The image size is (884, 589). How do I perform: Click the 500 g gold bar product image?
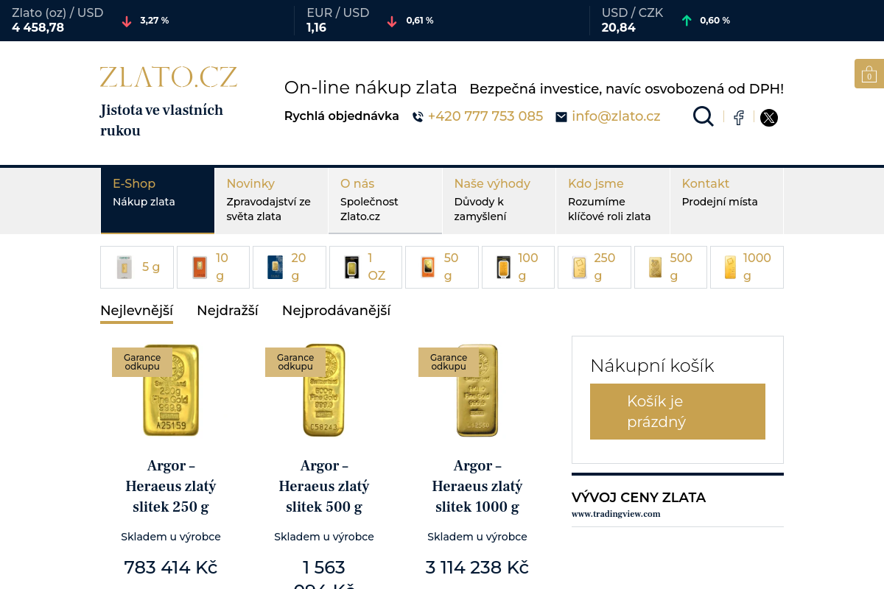(324, 390)
